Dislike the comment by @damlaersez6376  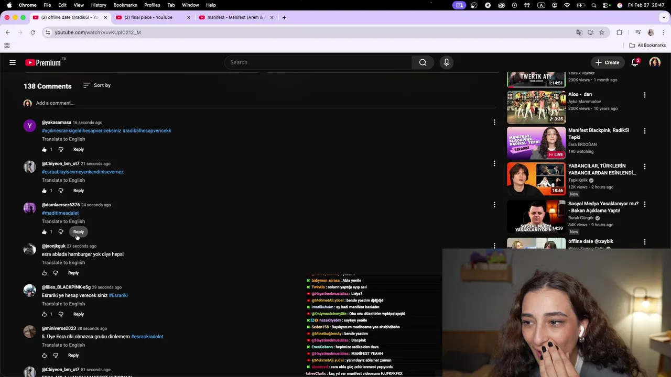pos(61,231)
